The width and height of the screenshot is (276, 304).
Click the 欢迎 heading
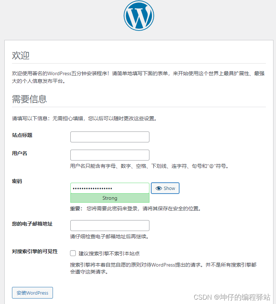(21, 56)
